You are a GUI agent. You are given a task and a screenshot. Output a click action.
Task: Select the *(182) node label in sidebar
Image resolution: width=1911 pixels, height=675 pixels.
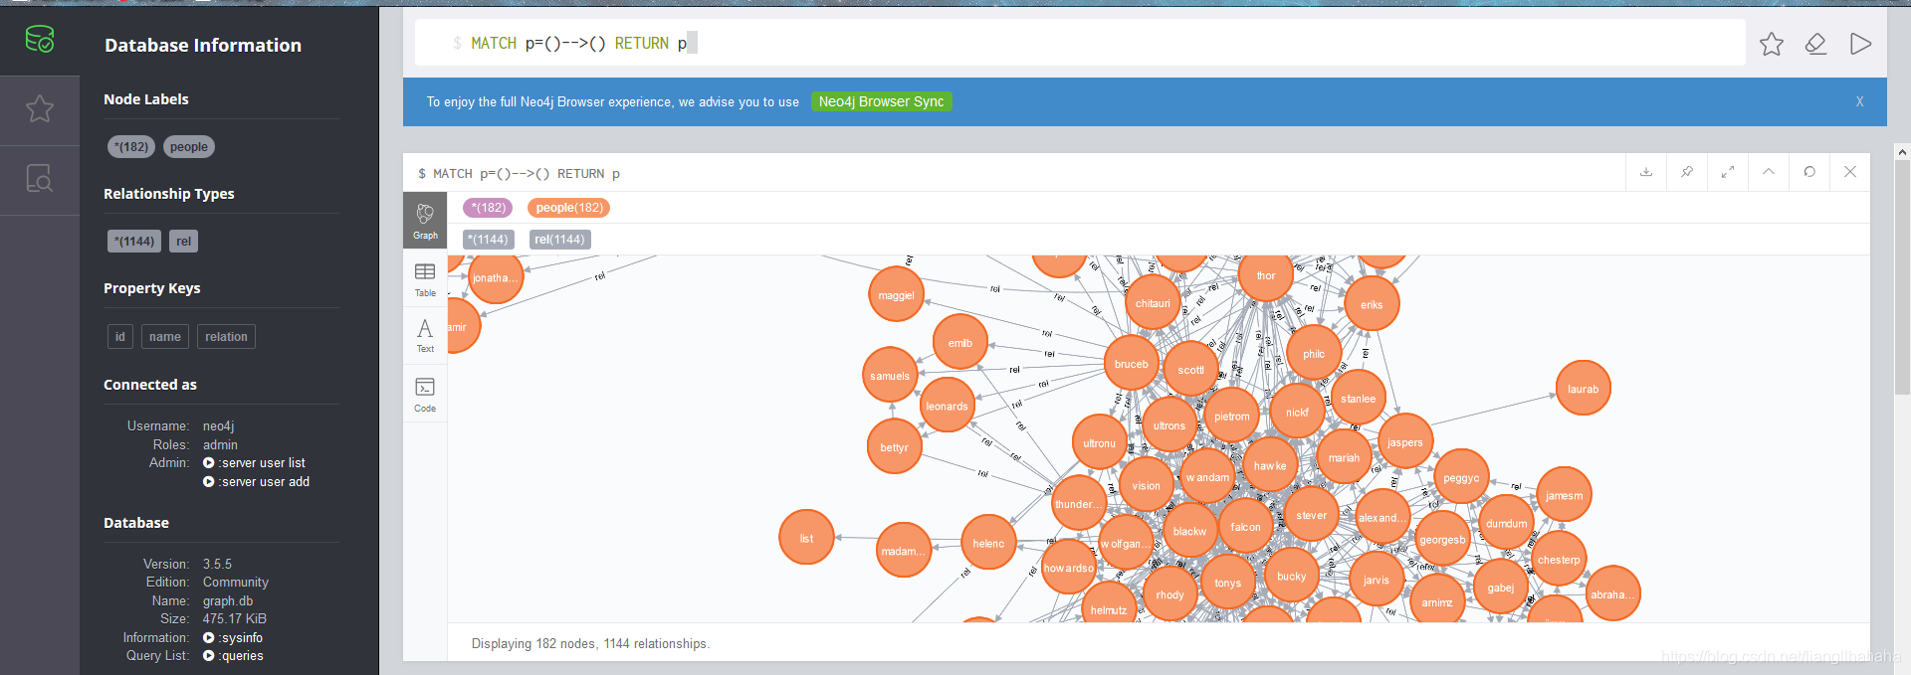[x=131, y=146]
